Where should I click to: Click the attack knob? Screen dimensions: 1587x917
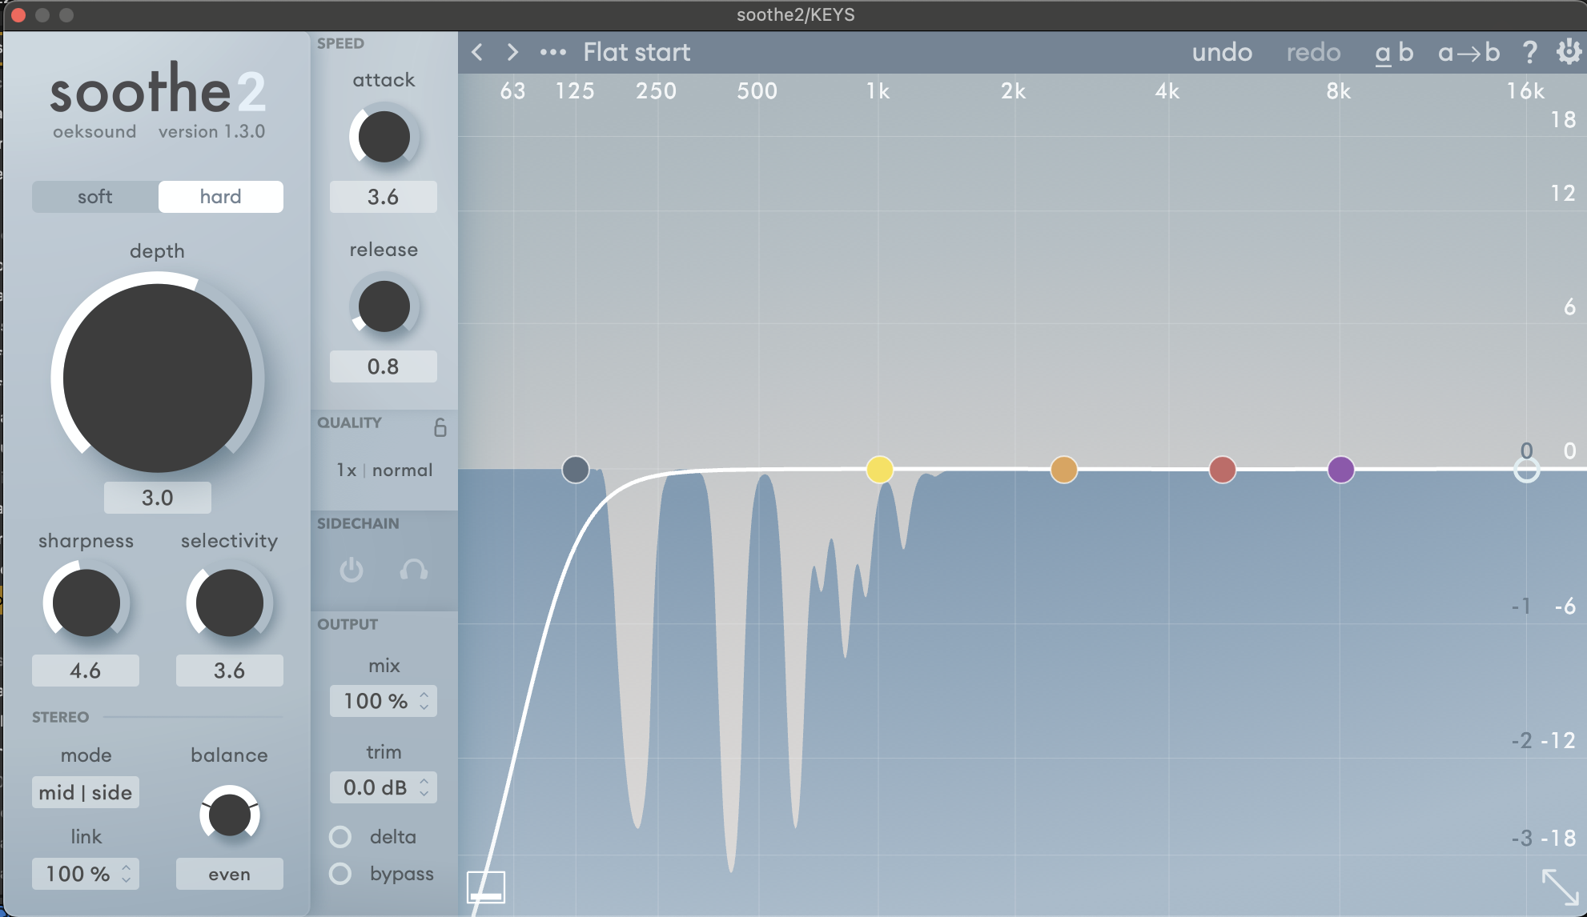coord(384,137)
